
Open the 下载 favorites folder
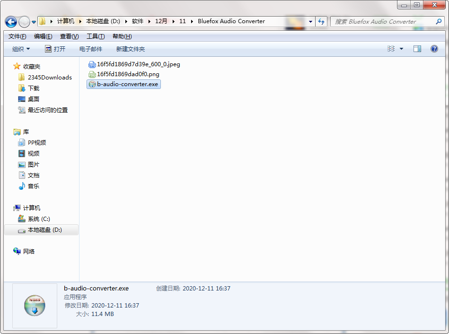[33, 88]
